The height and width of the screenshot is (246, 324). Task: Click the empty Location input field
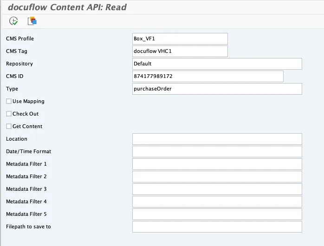[217, 139]
